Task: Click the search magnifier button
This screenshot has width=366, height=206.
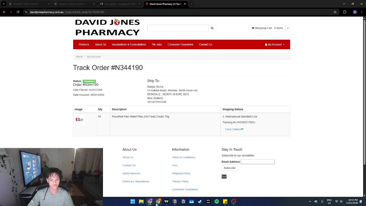Action: tap(212, 28)
